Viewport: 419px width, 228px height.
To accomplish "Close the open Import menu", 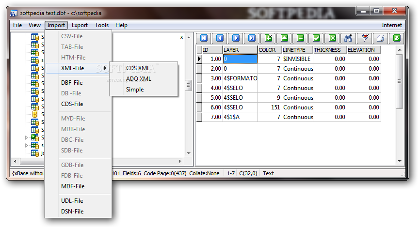I will (56, 25).
